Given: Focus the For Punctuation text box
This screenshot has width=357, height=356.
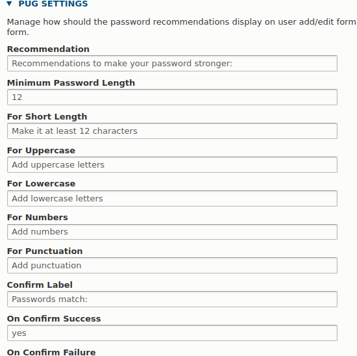Looking at the screenshot, I should pyautogui.click(x=172, y=265).
